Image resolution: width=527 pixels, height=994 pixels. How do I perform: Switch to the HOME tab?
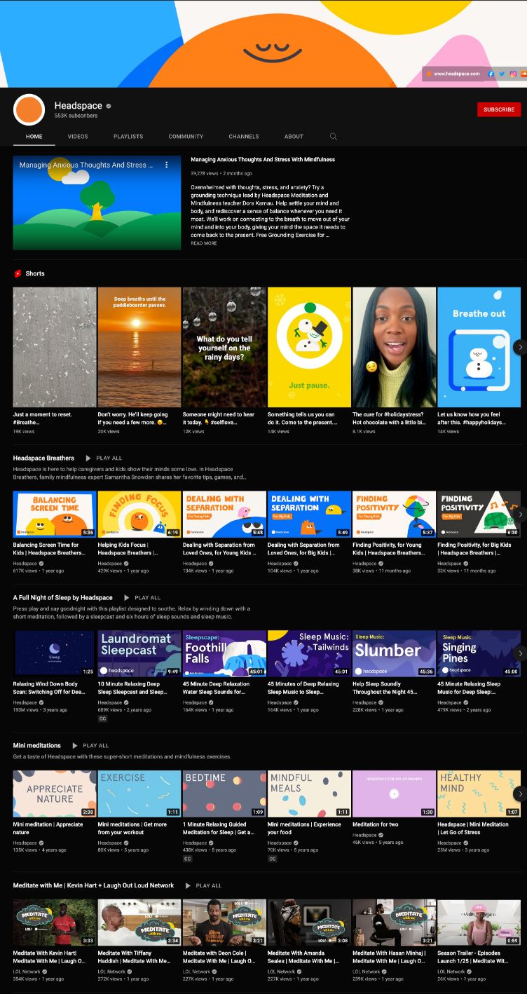coord(34,137)
